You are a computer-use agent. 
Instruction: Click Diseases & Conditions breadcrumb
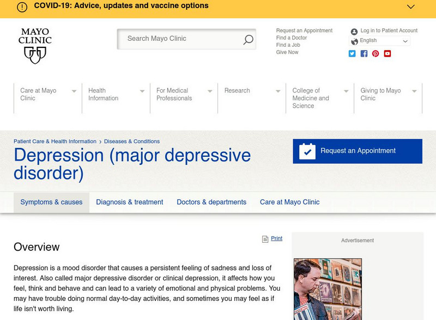point(132,141)
